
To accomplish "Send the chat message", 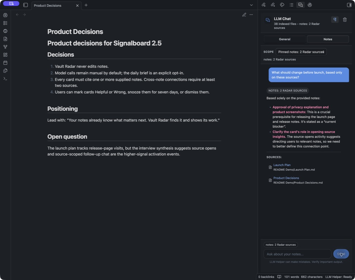I will [x=341, y=254].
